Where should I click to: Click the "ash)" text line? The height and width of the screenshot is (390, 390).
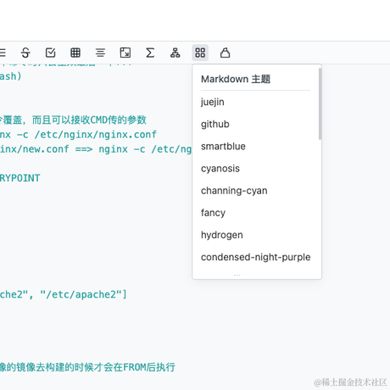(x=11, y=76)
